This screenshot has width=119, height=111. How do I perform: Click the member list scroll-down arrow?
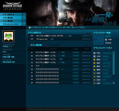coord(114,83)
